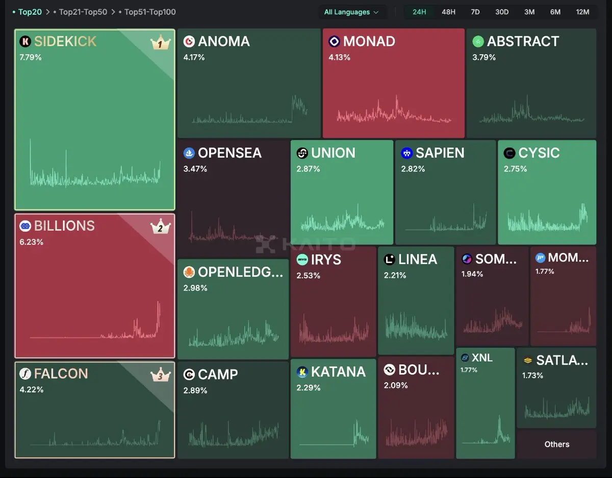Click the CYSIC project logo icon
The height and width of the screenshot is (478, 612).
coord(509,153)
